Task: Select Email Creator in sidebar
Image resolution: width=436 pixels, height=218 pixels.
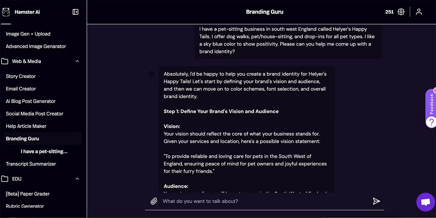Action: pos(21,89)
